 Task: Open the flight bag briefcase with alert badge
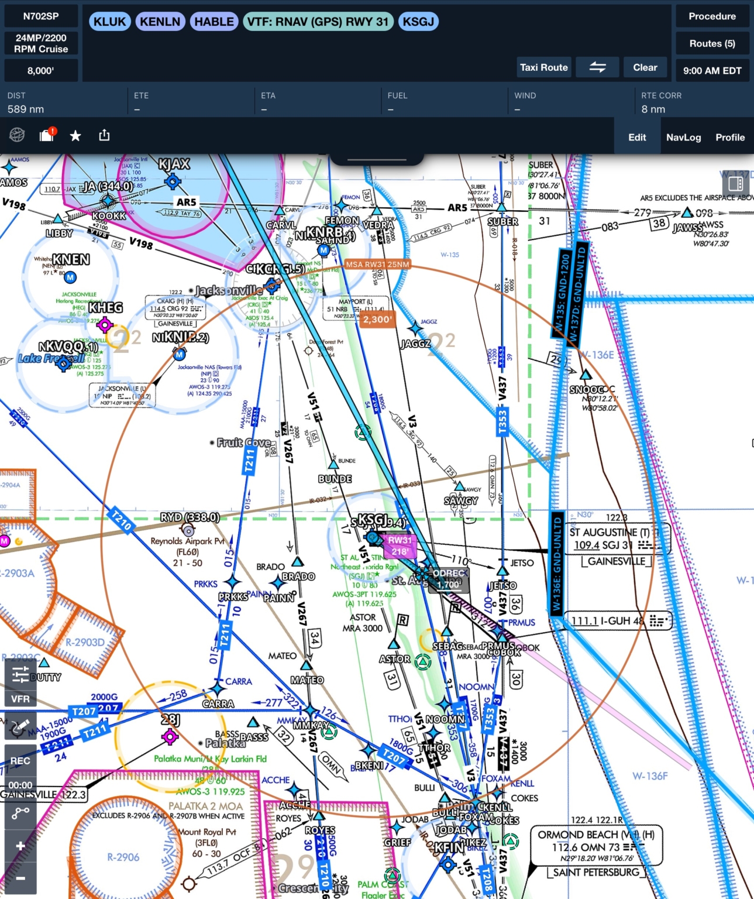(x=46, y=136)
